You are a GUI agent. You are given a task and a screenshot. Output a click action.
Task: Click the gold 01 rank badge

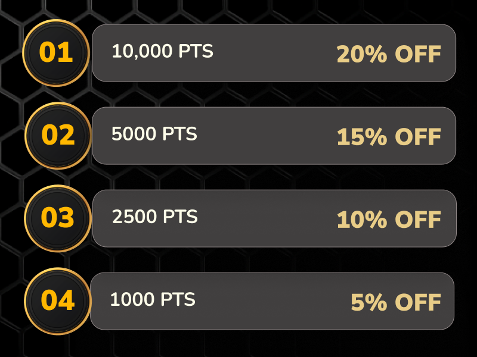pyautogui.click(x=56, y=53)
